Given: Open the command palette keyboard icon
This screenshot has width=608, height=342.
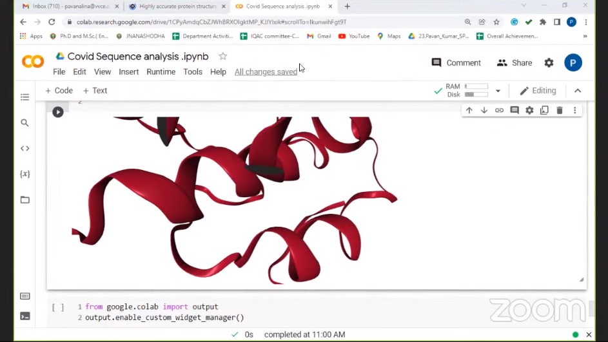Looking at the screenshot, I should (25, 296).
